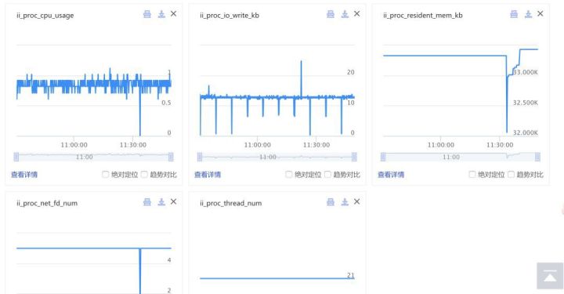Click the 0.5 label on the ii_proc_cpu_usage axis
Viewport: 564px width, 294px height.
point(166,103)
